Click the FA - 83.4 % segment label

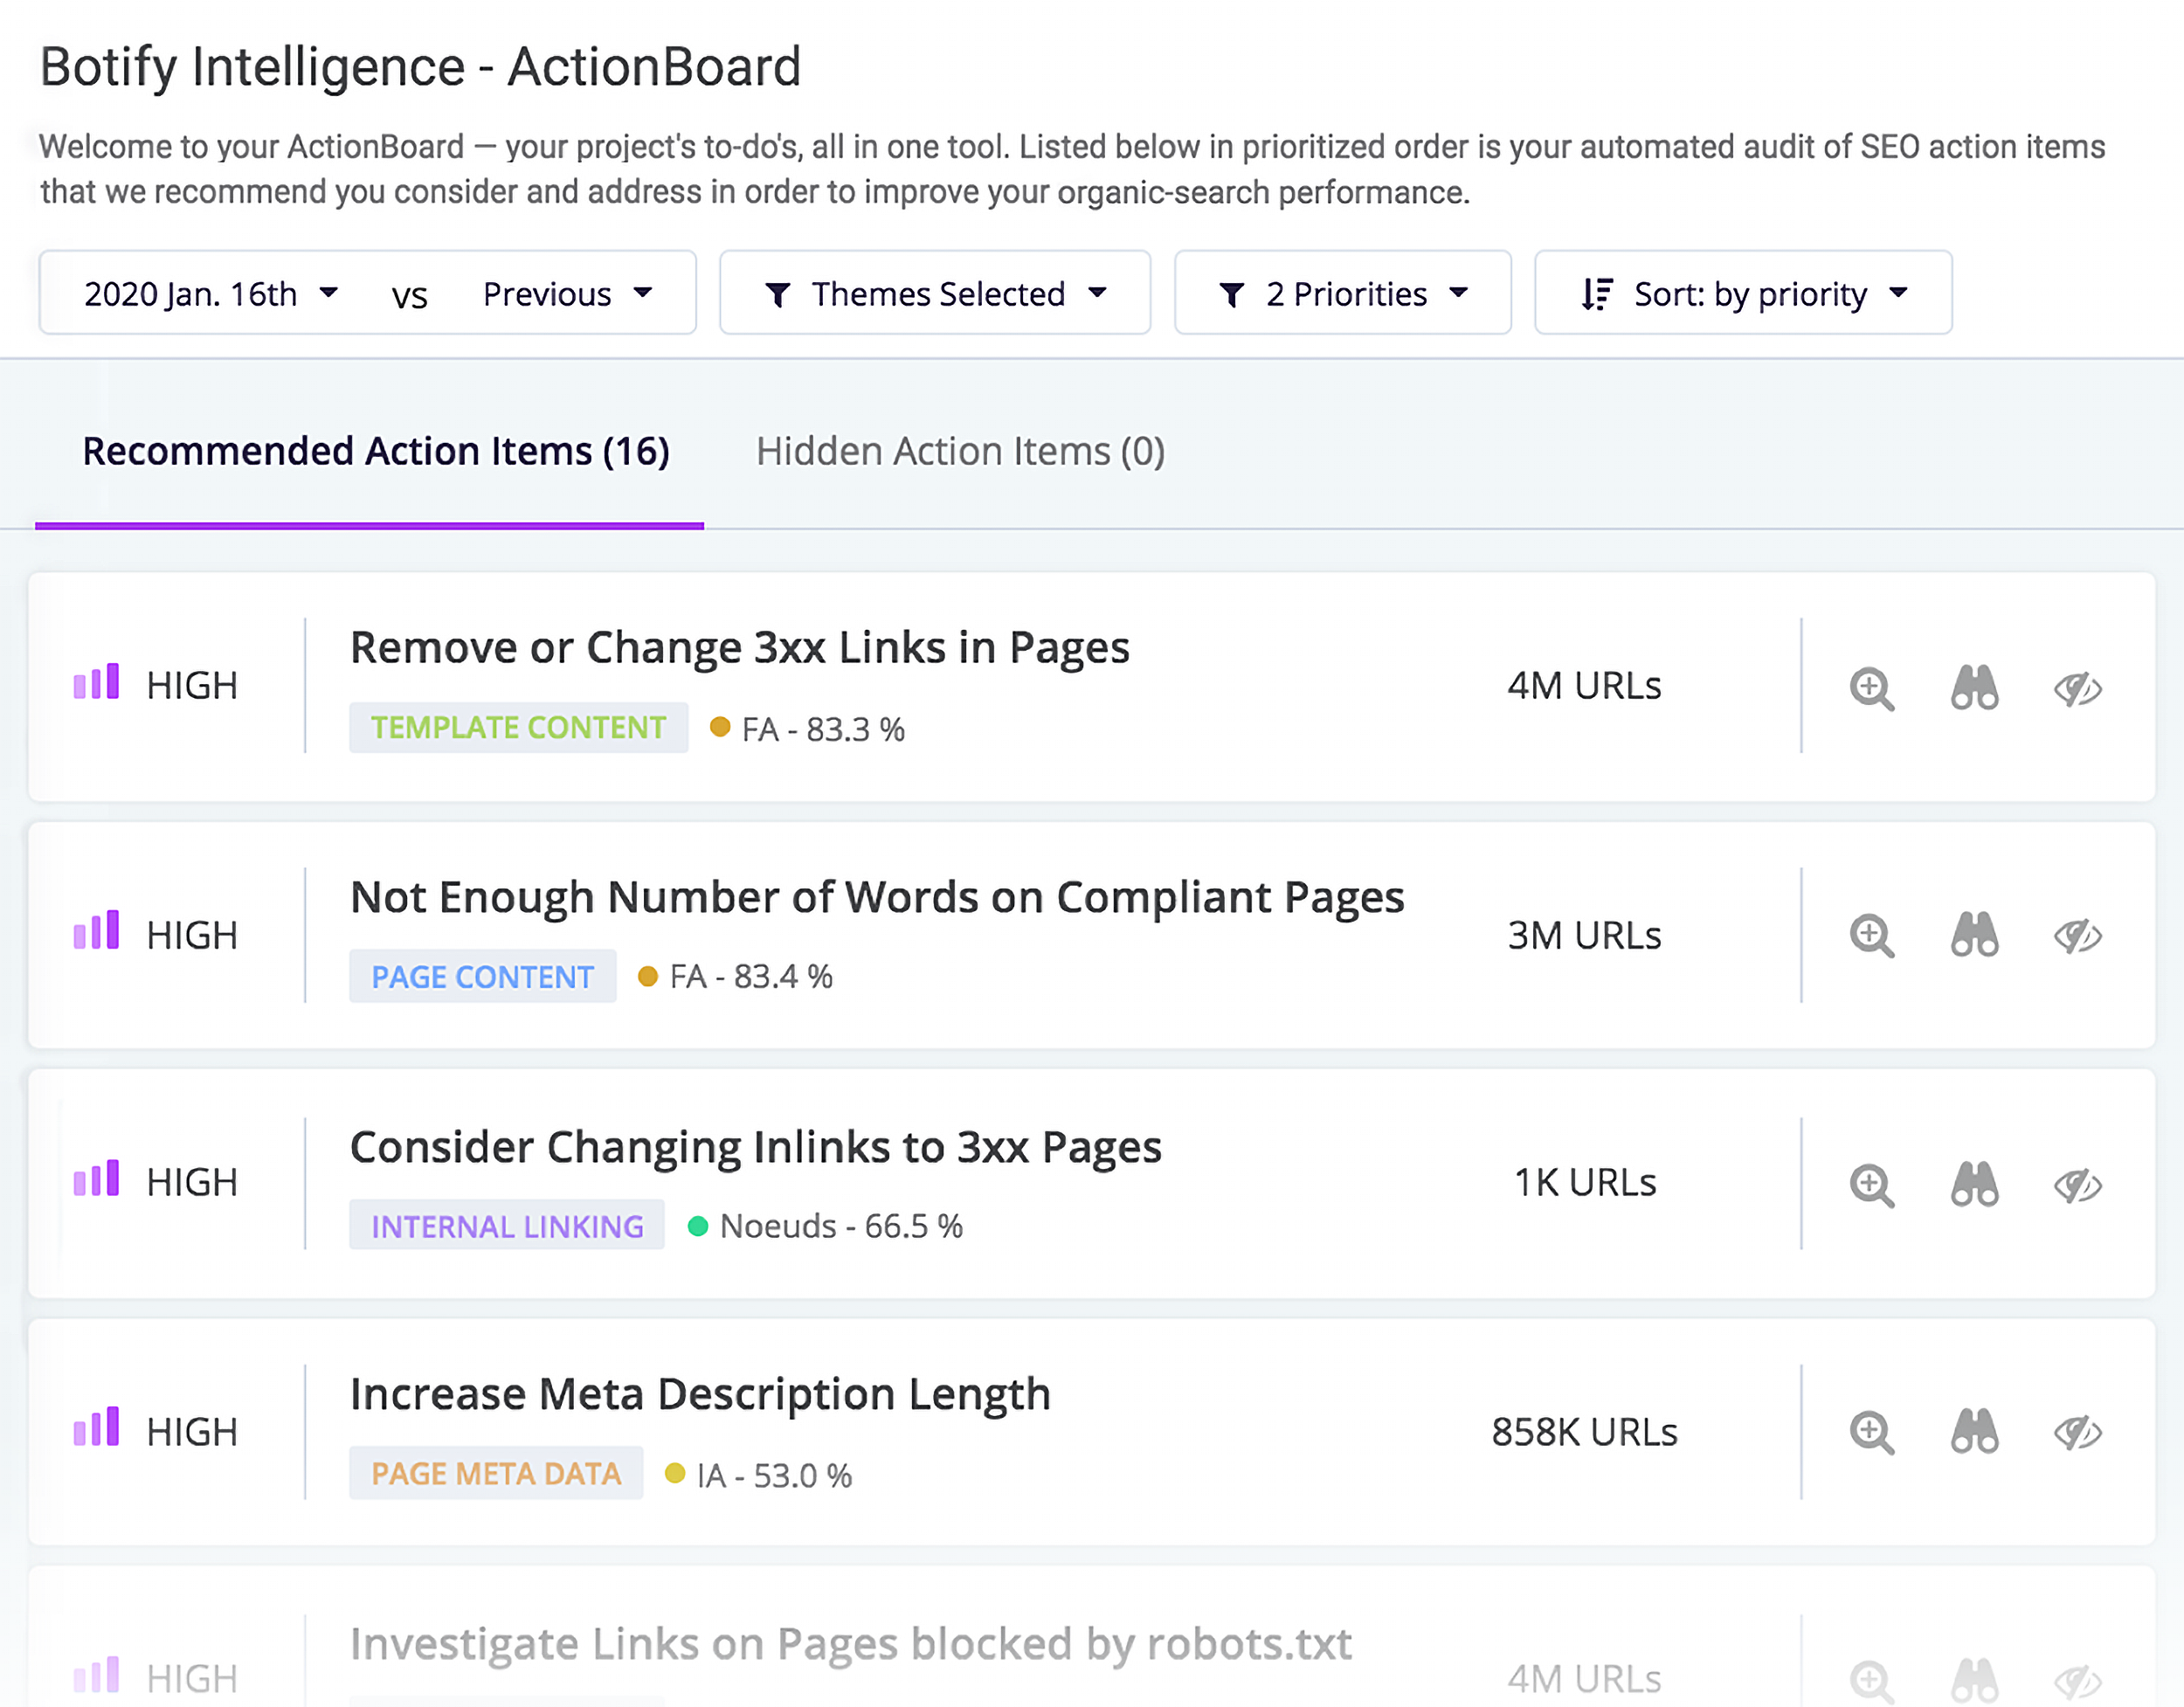tap(751, 976)
